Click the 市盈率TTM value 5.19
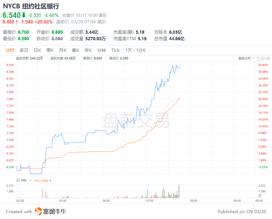Screen dimensions: 272x219 tap(142, 39)
